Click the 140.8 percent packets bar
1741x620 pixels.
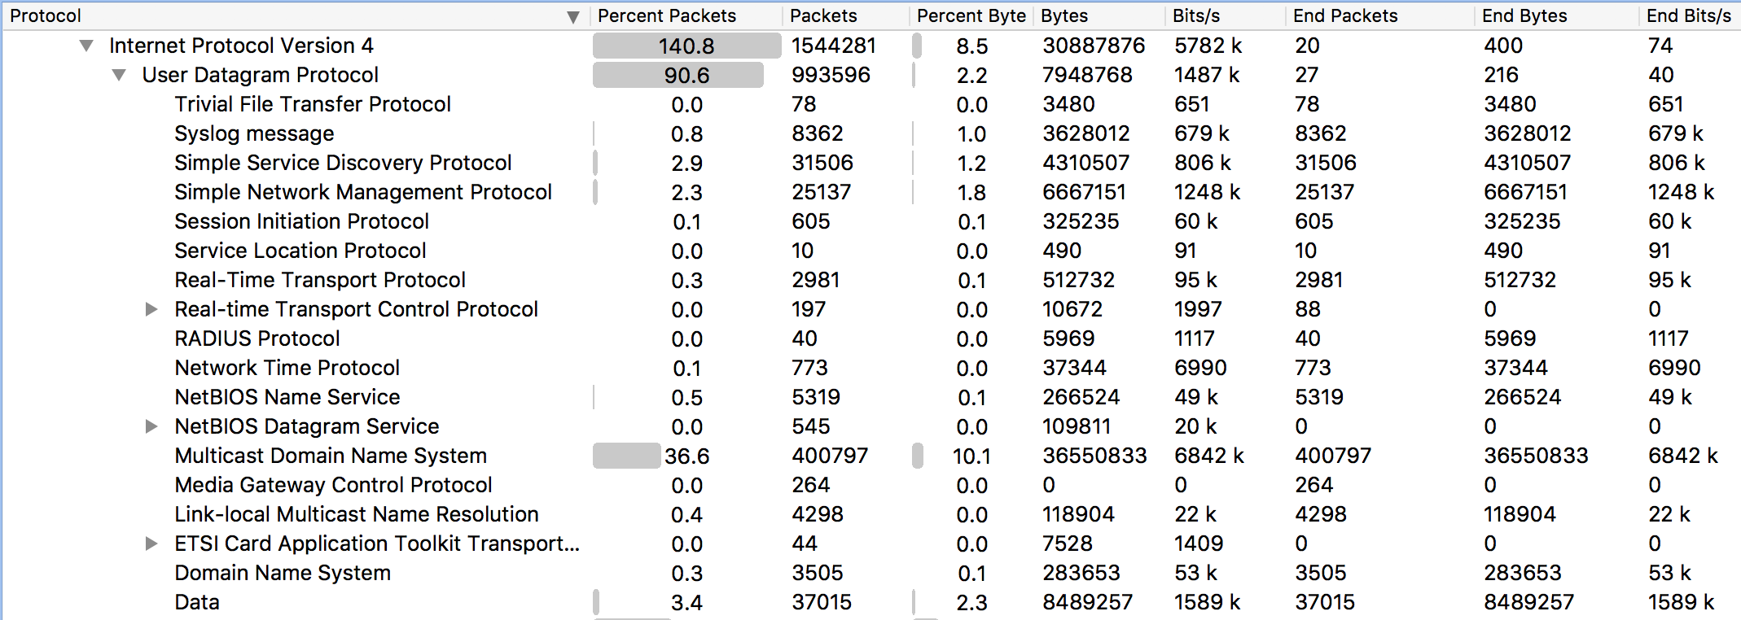click(686, 46)
